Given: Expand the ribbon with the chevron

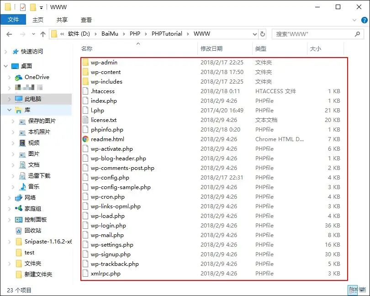Looking at the screenshot, I should [354, 20].
